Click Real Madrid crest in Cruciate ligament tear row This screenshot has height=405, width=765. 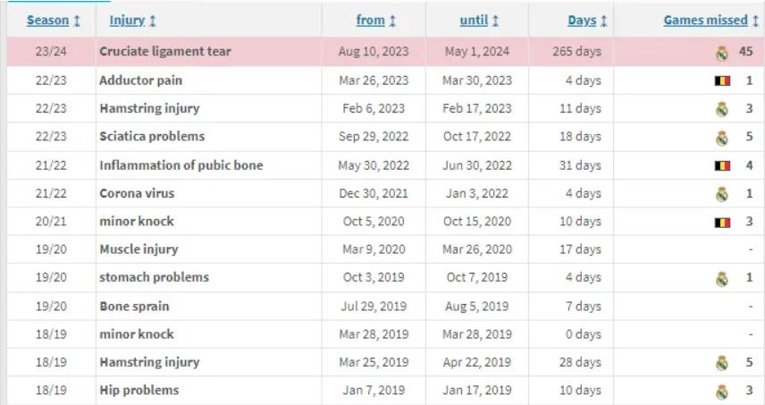coord(721,52)
